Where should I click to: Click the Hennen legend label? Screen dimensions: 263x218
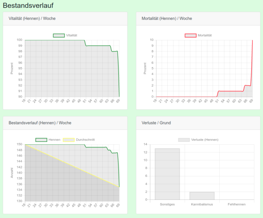(54, 140)
